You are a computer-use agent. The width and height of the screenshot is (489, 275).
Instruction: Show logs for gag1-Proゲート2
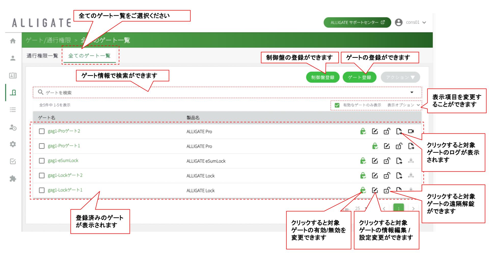coord(399,131)
